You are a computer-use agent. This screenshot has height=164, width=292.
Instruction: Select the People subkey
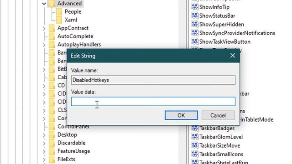click(x=73, y=12)
